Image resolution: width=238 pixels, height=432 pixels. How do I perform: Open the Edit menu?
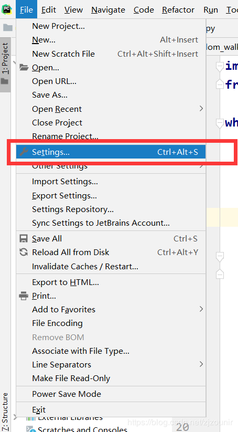pos(49,10)
